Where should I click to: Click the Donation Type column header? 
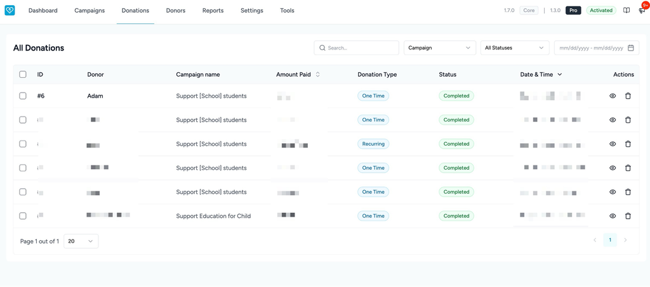[377, 74]
